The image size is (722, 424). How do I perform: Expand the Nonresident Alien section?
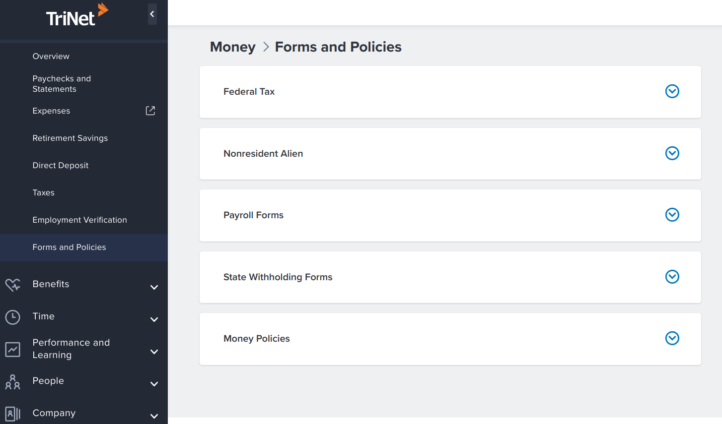click(672, 153)
